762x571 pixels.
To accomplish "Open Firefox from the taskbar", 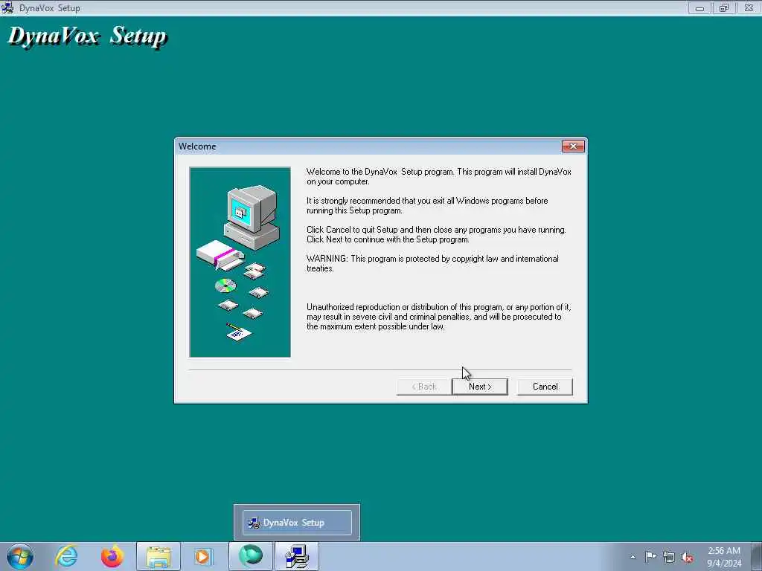I will pos(112,556).
